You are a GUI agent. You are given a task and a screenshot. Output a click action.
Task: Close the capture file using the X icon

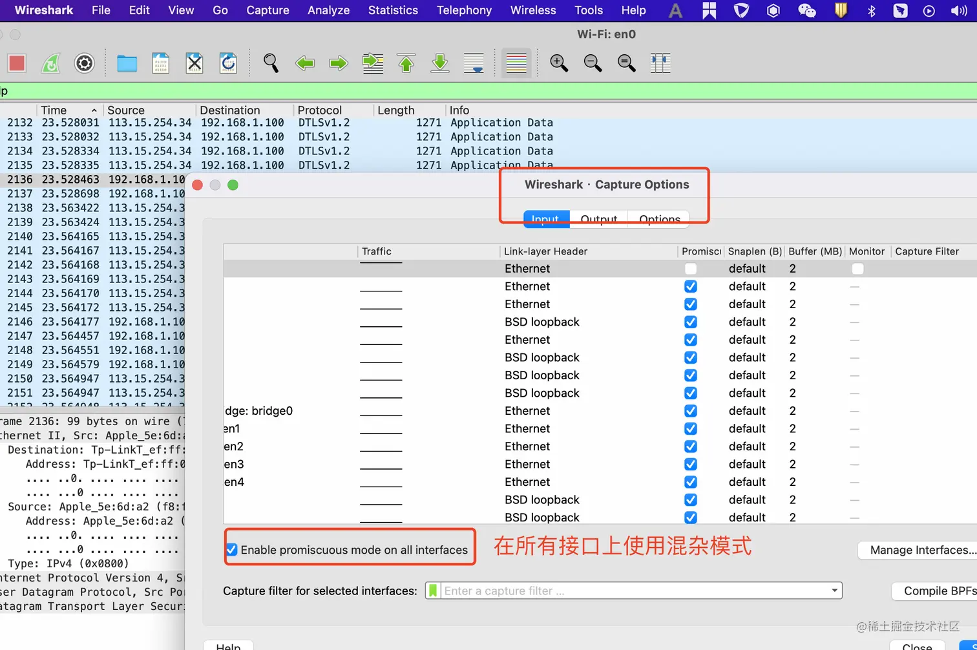pos(194,63)
